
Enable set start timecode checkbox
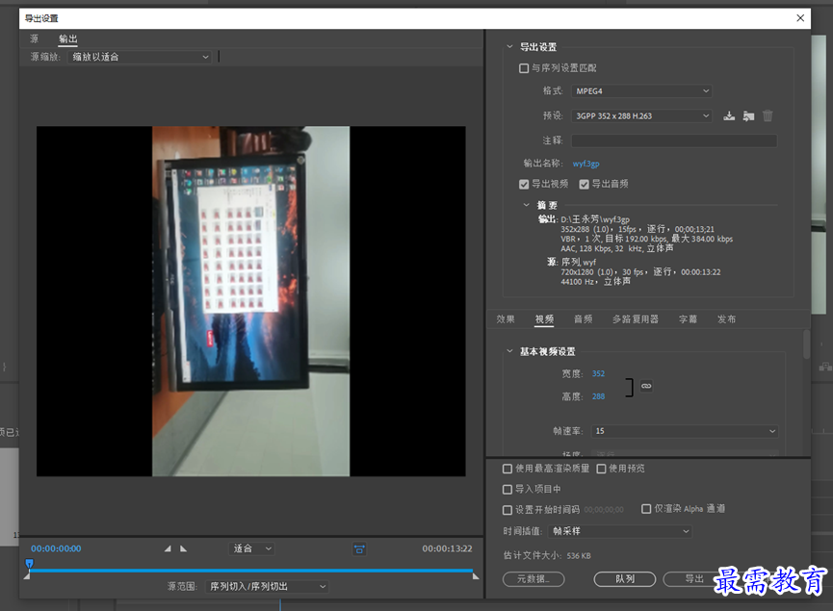(508, 510)
